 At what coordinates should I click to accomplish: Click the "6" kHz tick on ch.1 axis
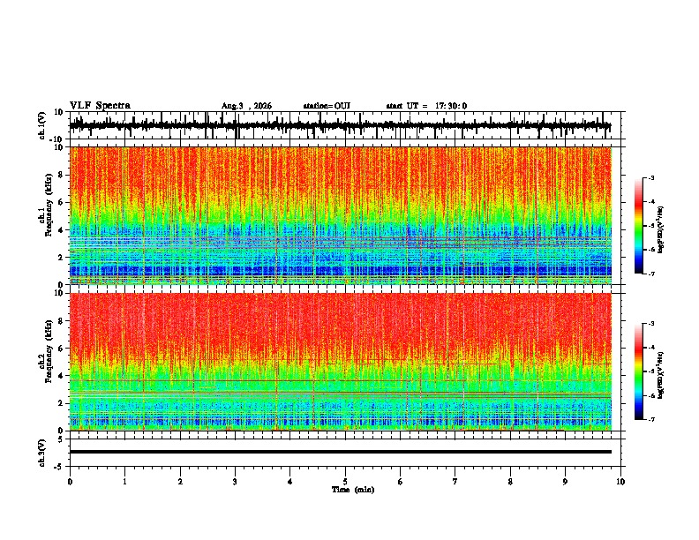click(x=61, y=203)
